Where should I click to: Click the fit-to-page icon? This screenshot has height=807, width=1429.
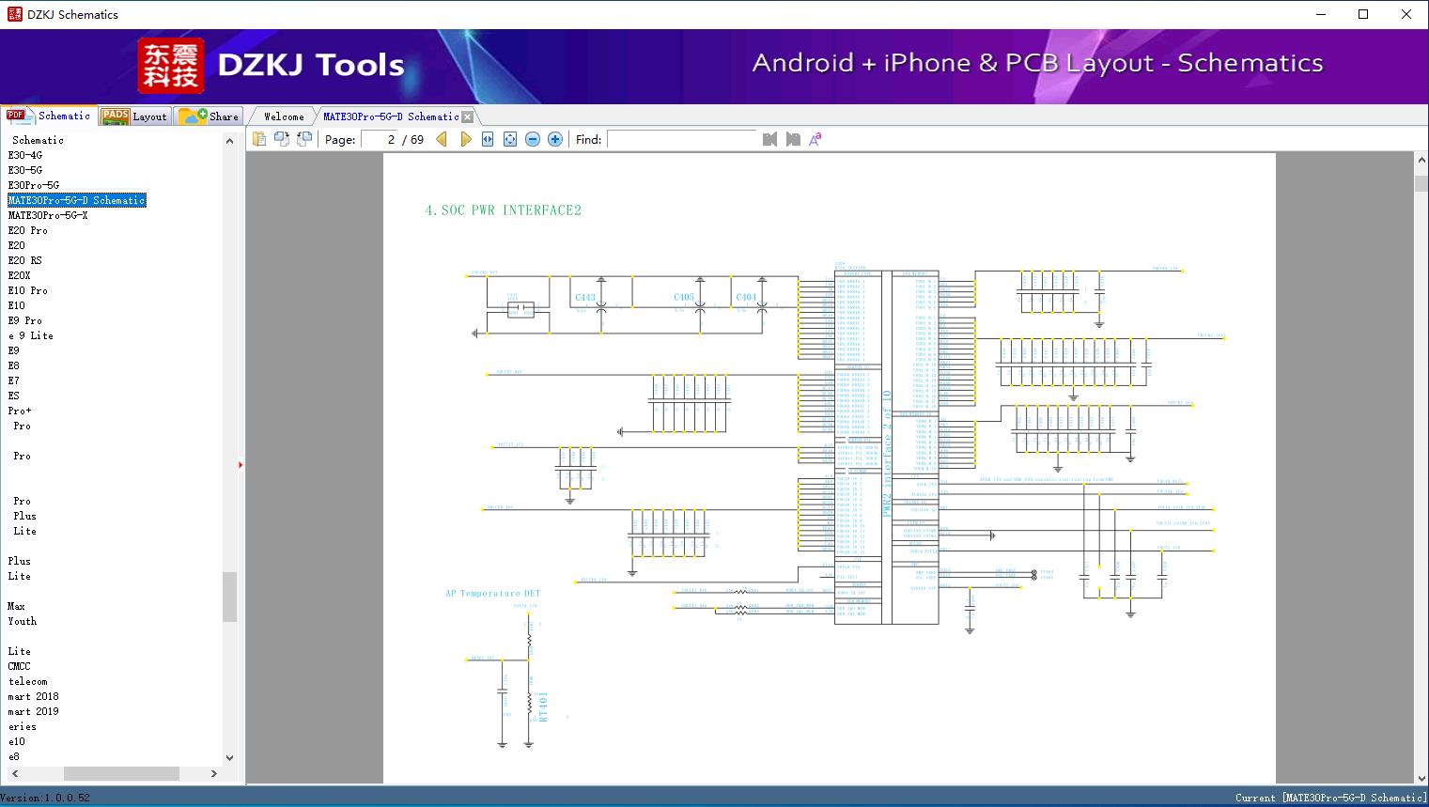pos(510,139)
